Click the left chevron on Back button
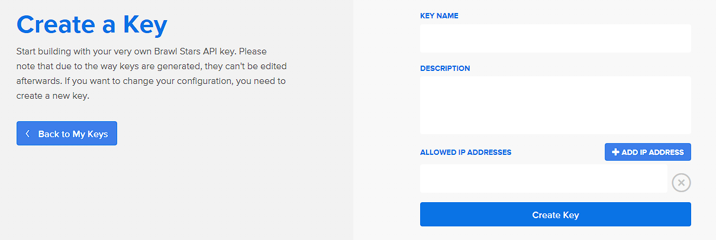Screen dimensions: 716x240 click(28, 134)
